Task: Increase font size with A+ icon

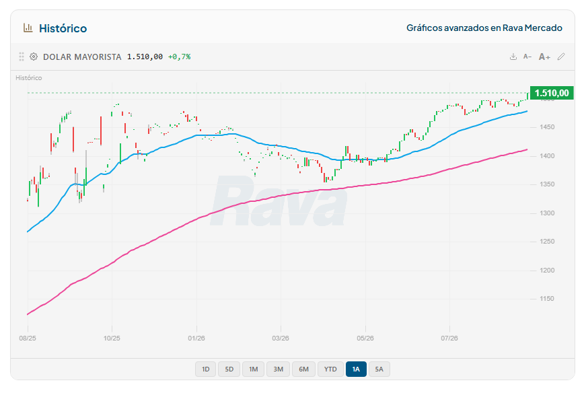Action: pos(544,57)
